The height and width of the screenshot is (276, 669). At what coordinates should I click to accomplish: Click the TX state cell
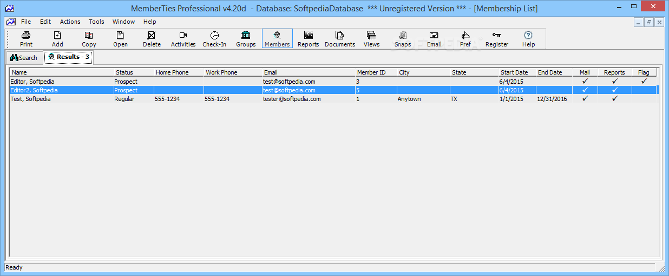454,99
